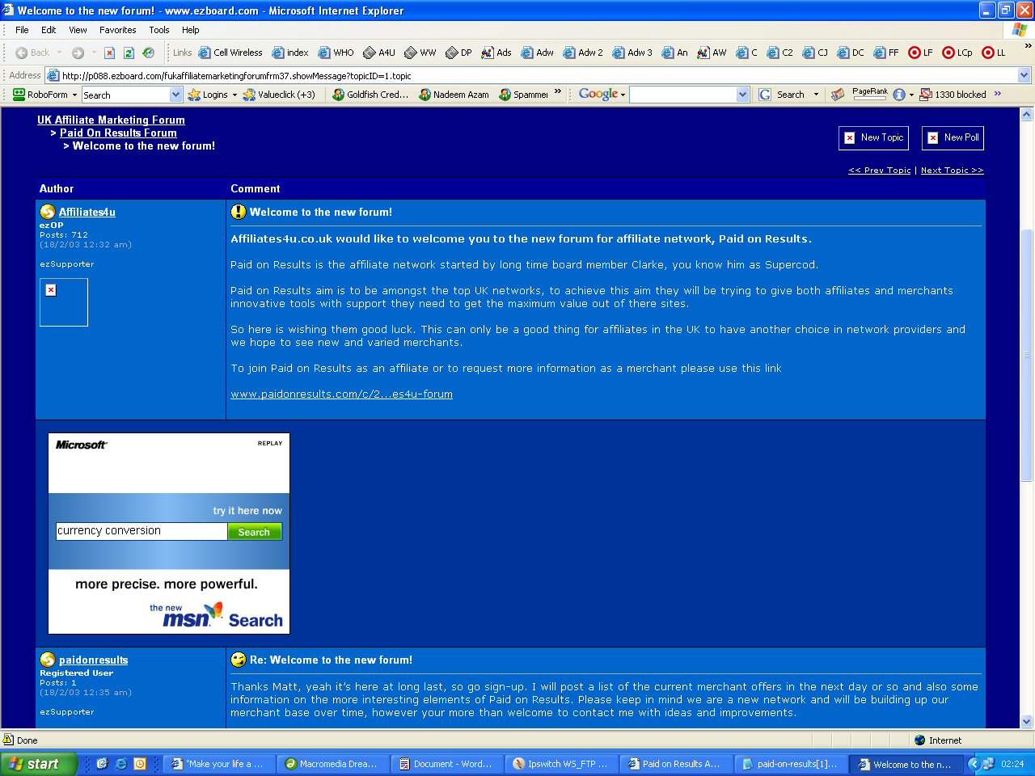Open the Cell Wireless links bookmark
The width and height of the screenshot is (1035, 776).
click(230, 53)
